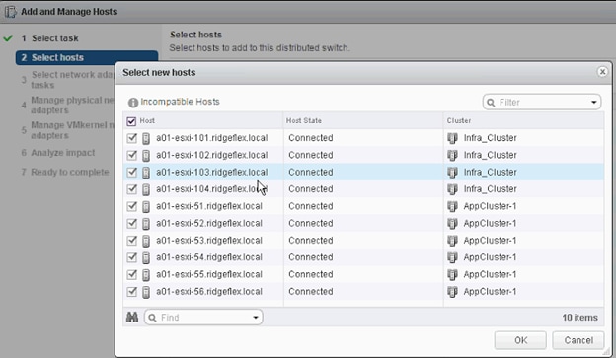Click the Incompatible Hosts info icon
The height and width of the screenshot is (358, 616).
(133, 102)
